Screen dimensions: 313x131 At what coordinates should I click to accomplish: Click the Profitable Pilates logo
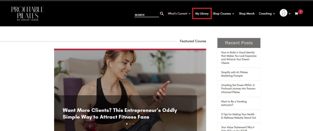coord(28,13)
